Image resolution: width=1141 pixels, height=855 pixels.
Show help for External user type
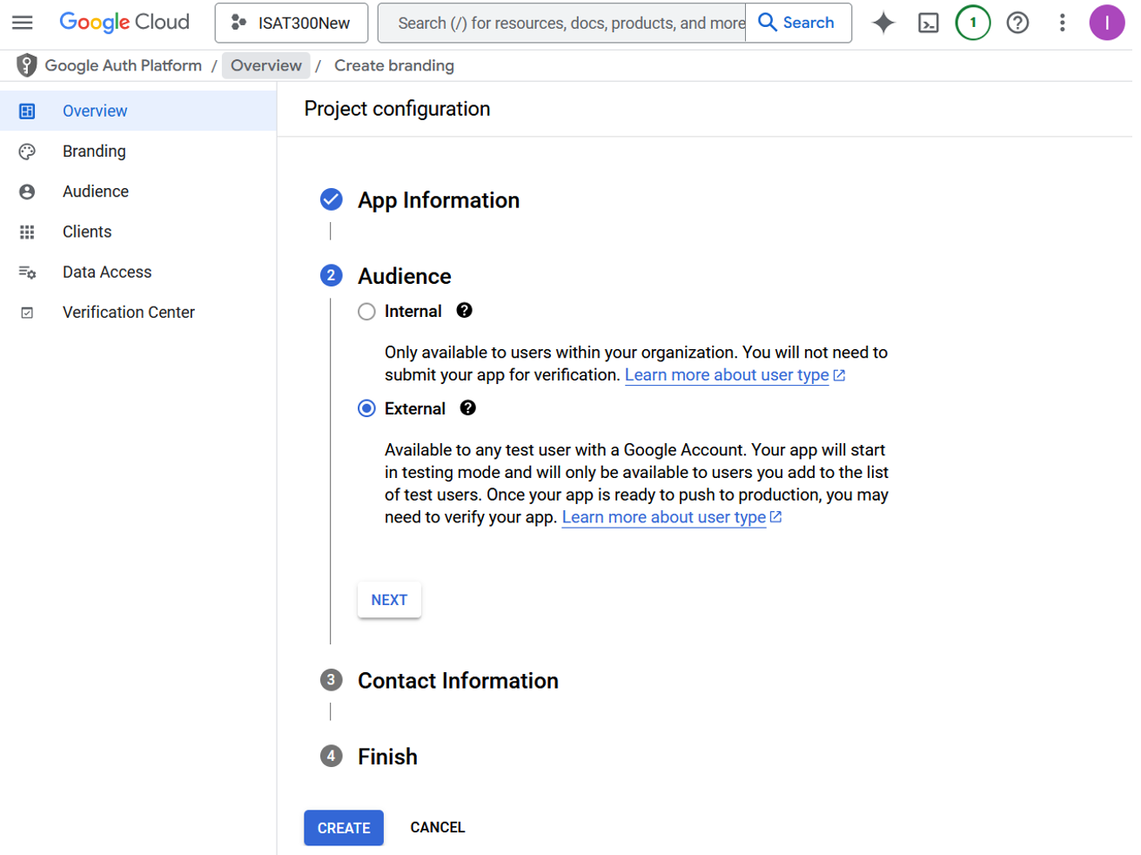468,408
